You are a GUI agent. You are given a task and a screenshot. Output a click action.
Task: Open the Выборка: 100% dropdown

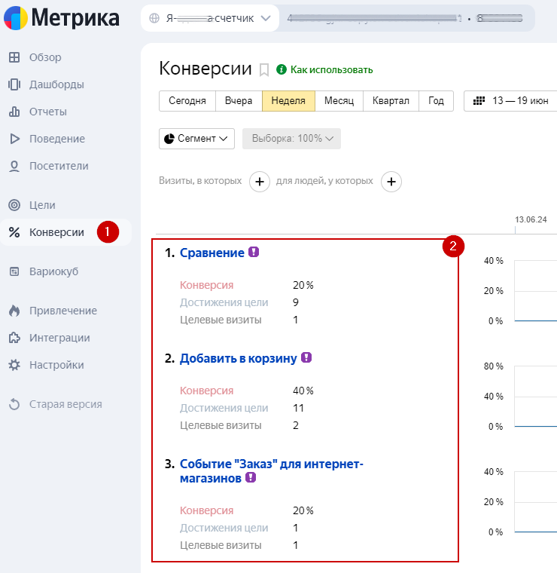[291, 139]
